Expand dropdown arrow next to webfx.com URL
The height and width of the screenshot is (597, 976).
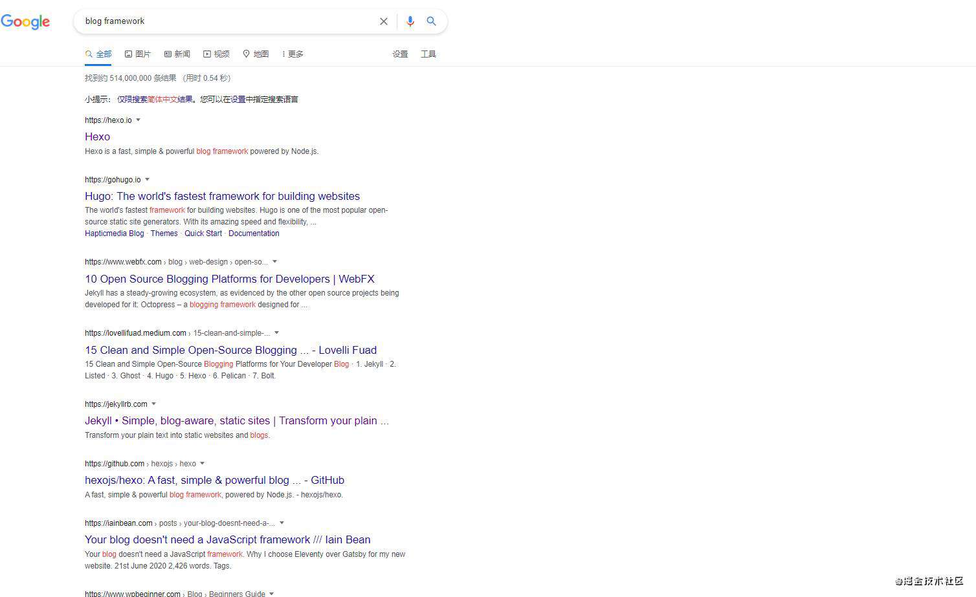coord(274,262)
